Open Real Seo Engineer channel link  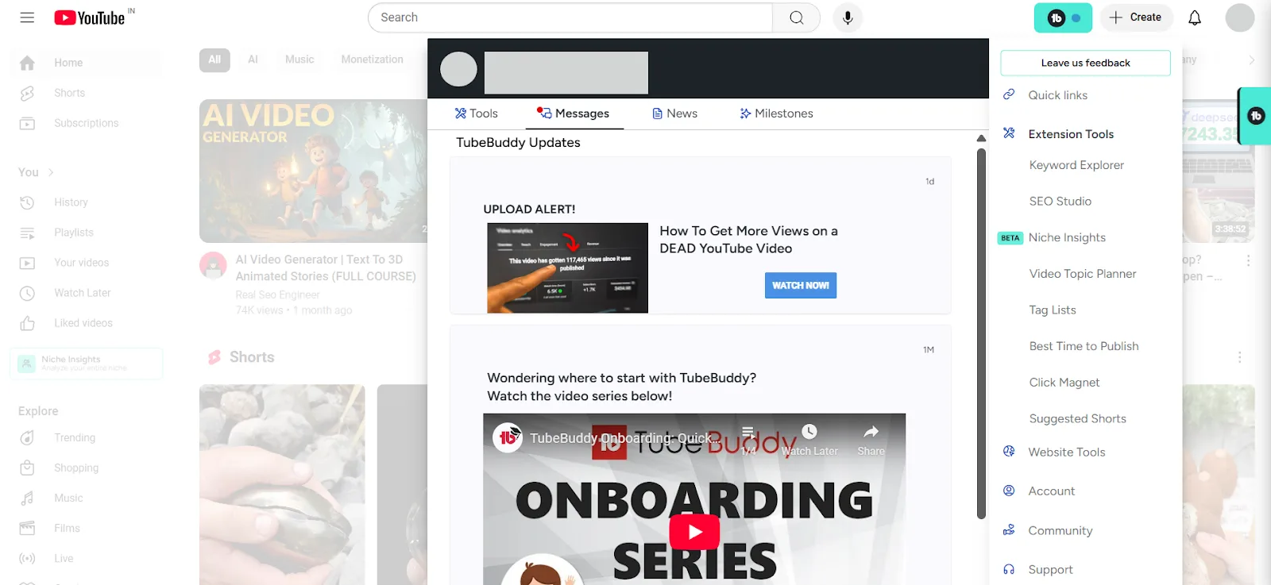click(277, 294)
